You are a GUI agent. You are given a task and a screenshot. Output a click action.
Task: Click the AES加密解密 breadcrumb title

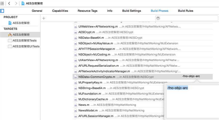(x=34, y=3)
